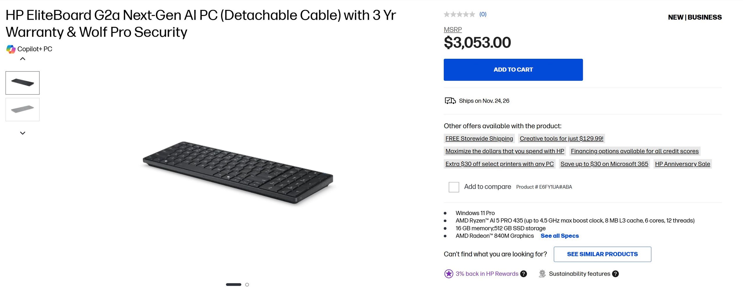Select the first carousel dash indicator
Screen dimensions: 743x297
click(x=234, y=285)
